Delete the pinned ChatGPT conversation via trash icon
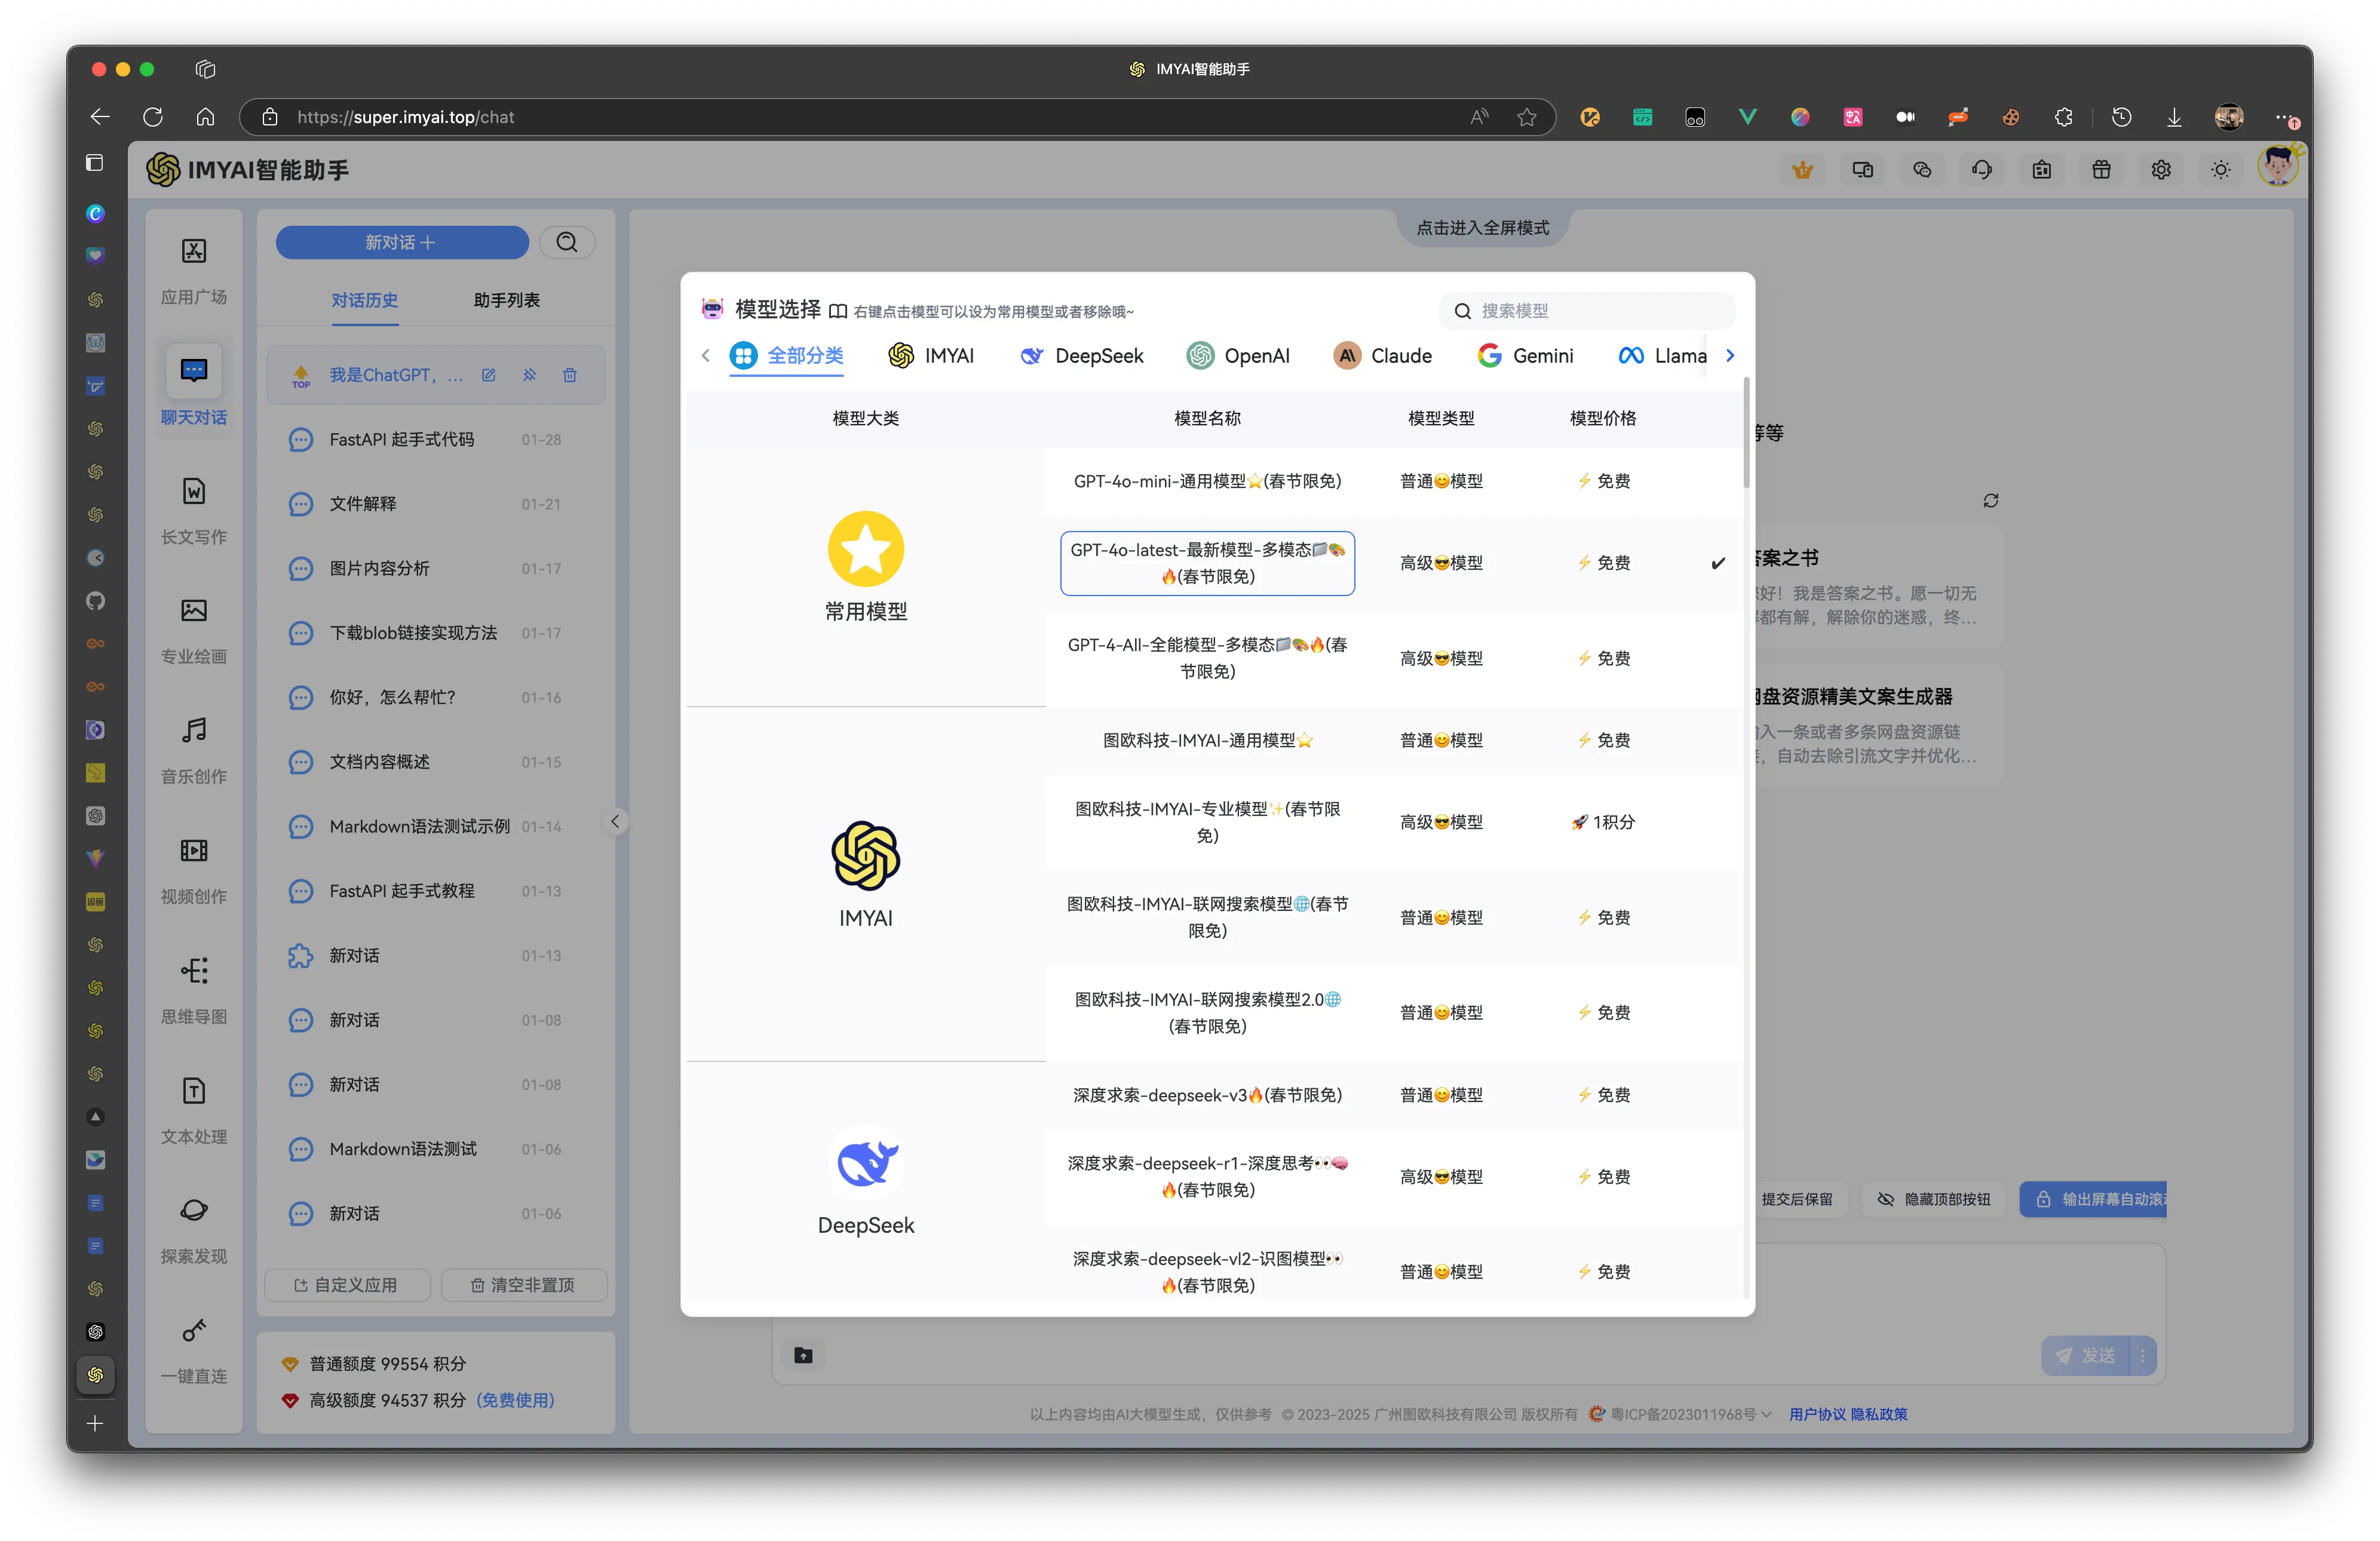This screenshot has width=2380, height=1541. point(570,375)
